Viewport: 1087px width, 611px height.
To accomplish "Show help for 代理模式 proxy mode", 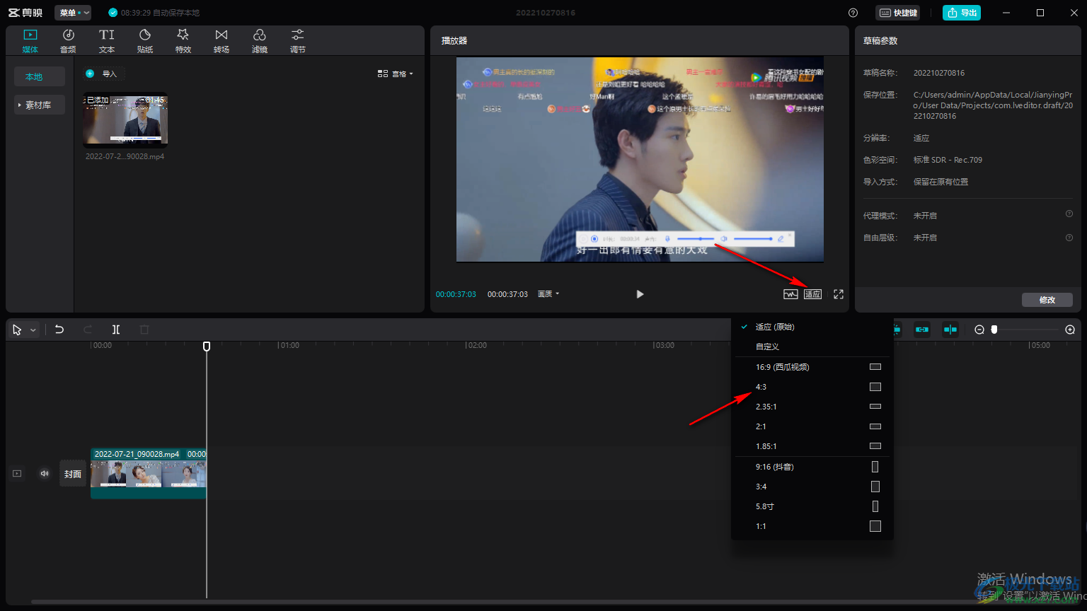I will [1069, 214].
